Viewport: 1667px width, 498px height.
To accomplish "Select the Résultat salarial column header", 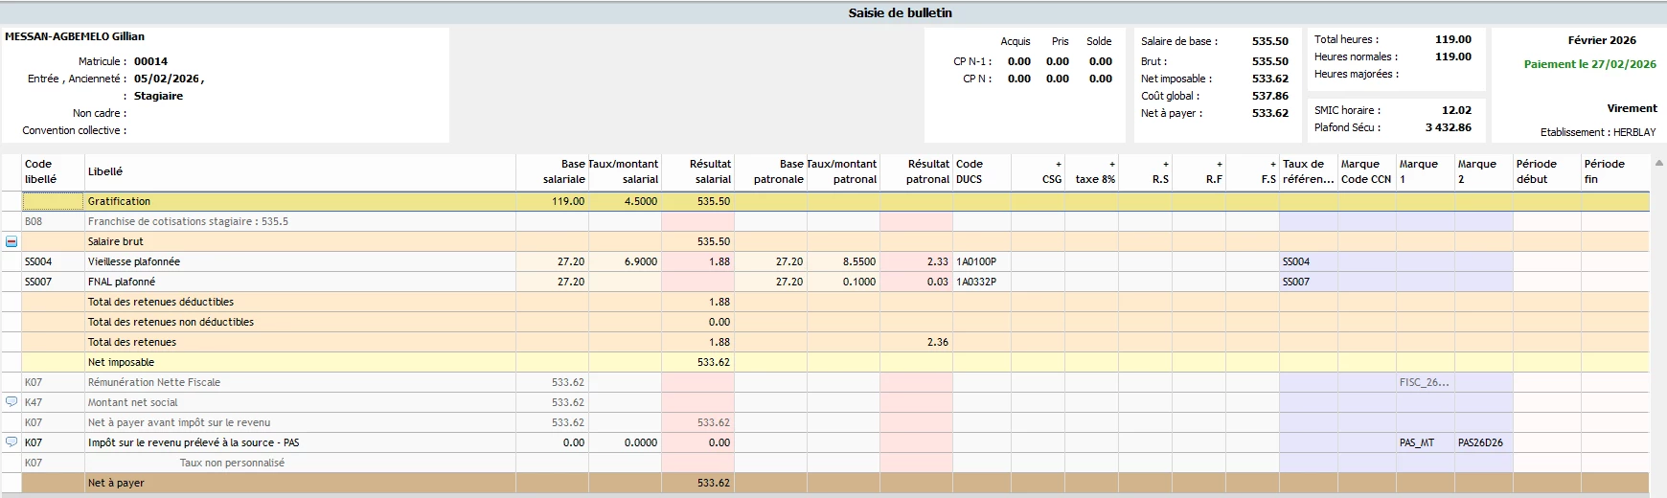I will [x=697, y=172].
